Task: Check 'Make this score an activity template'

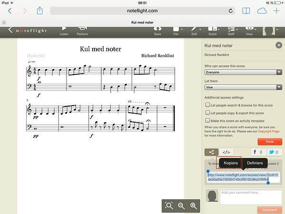Action: (208, 120)
